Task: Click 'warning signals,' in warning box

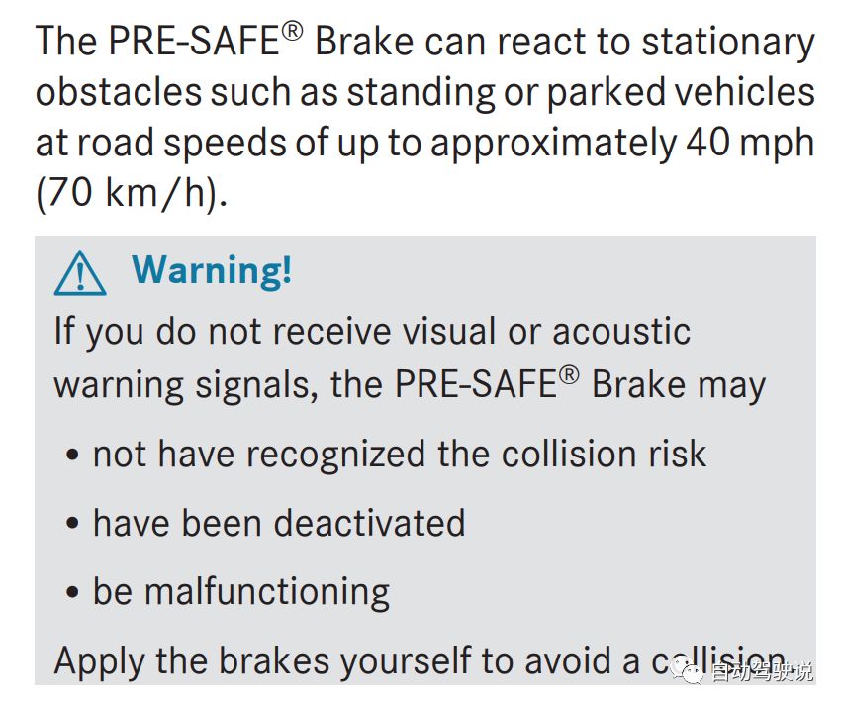Action: 186,386
